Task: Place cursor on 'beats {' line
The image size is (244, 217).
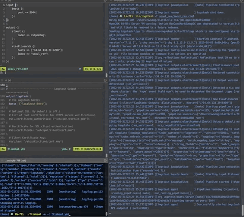Action: [18, 9]
